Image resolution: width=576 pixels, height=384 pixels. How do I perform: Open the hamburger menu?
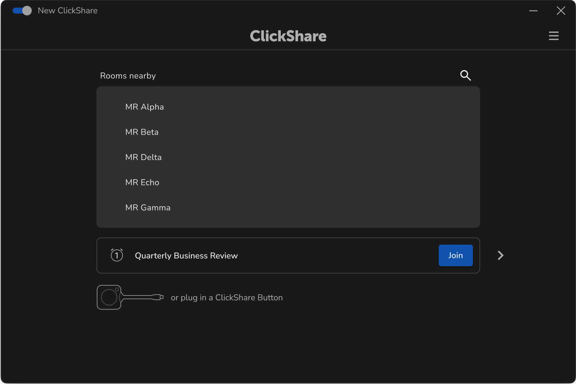tap(554, 36)
